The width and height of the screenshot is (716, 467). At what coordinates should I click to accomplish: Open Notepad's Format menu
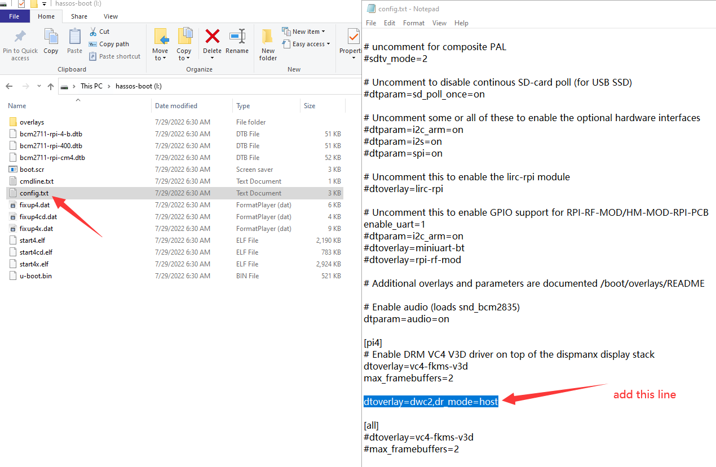(413, 23)
